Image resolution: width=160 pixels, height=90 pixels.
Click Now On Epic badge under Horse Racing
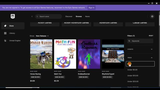35,77
